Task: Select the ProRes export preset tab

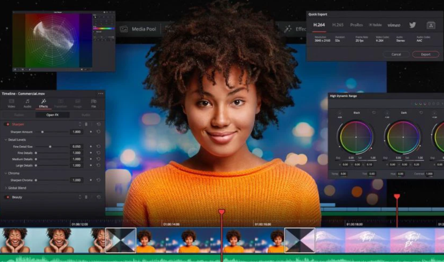Action: 356,25
